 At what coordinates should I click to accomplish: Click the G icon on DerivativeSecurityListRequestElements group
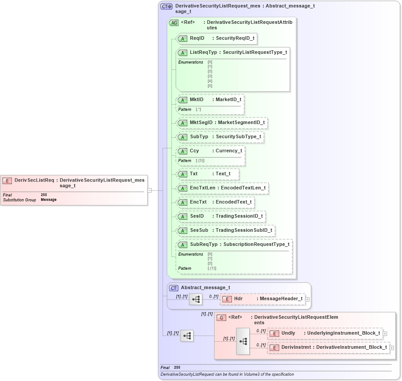(x=221, y=317)
